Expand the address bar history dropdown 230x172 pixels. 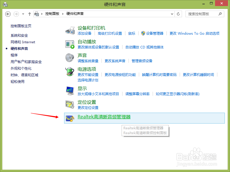pos(172,14)
